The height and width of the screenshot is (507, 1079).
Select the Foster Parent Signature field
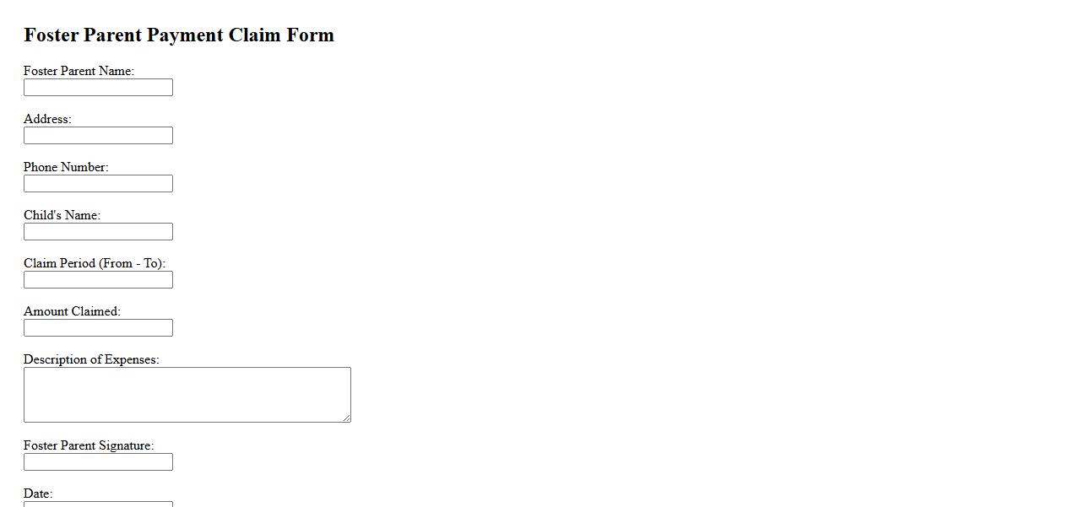98,462
